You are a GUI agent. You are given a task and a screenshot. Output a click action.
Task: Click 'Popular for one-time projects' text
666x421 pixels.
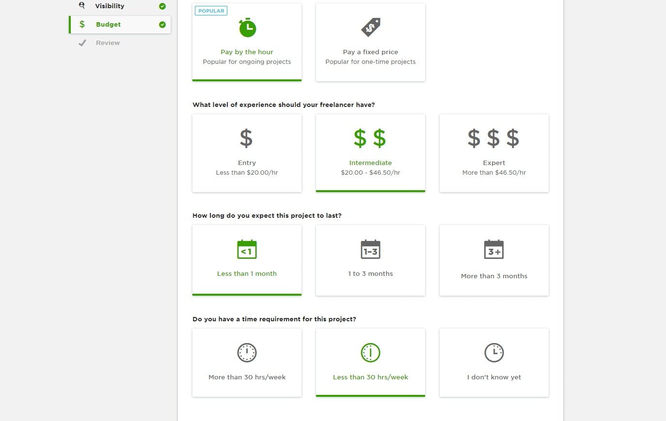370,62
